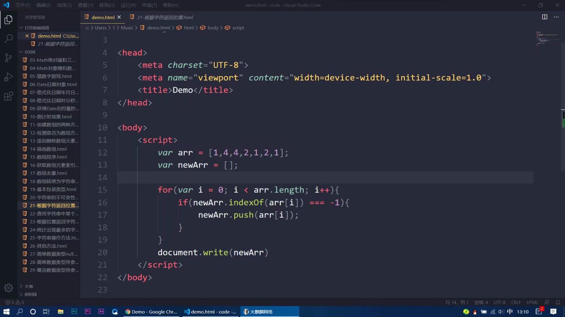Image resolution: width=565 pixels, height=317 pixels.
Task: Open the File menu
Action: pos(23,5)
